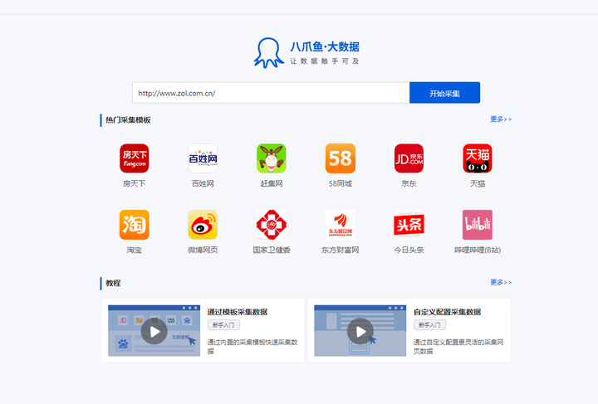Image resolution: width=598 pixels, height=404 pixels.
Task: Click 新手入门 tag under 自定义配置采集数据
Action: (x=429, y=325)
